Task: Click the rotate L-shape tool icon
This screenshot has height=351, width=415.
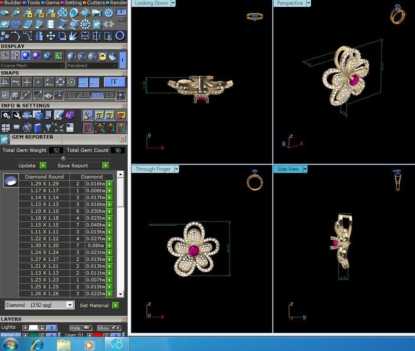Action: [62, 36]
